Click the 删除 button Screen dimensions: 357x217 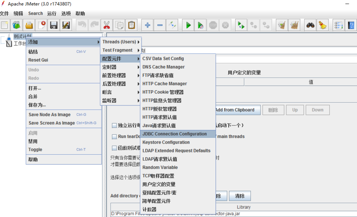pos(273,110)
